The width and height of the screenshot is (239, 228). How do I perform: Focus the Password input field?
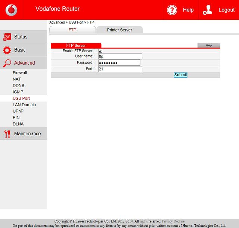pos(119,63)
